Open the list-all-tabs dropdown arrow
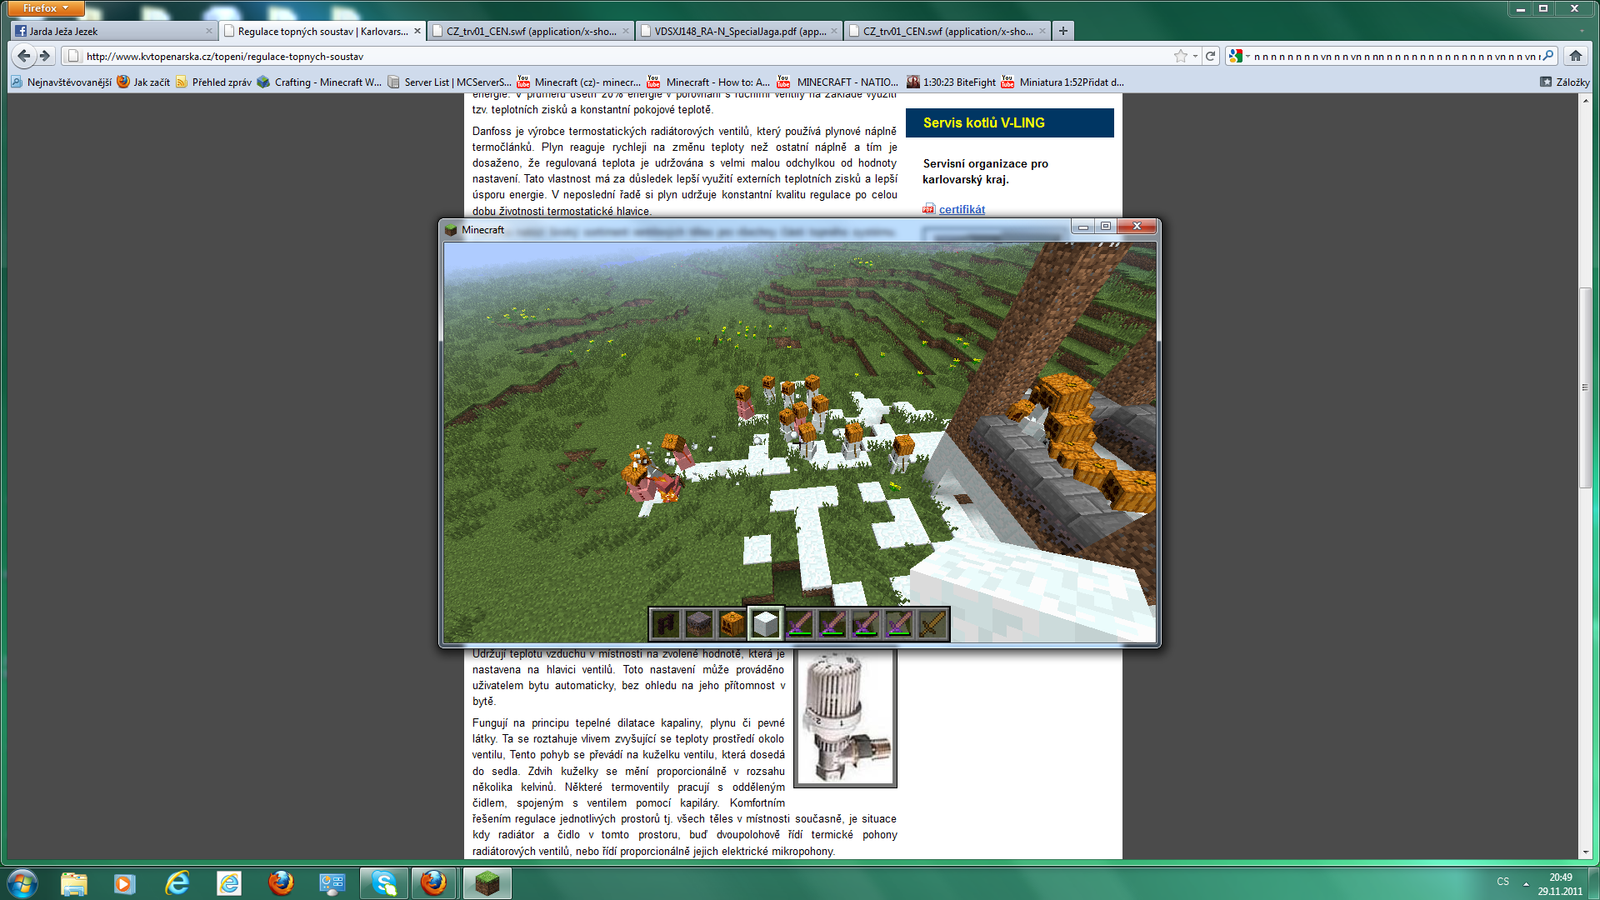1600x900 pixels. (x=1582, y=31)
